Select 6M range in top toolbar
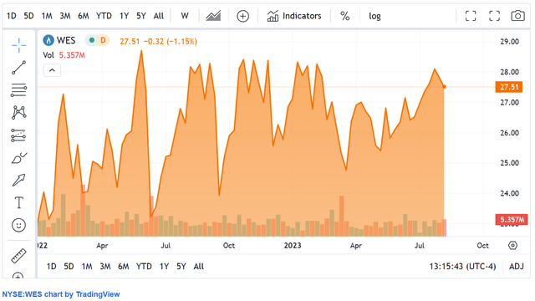The image size is (535, 301). click(84, 16)
